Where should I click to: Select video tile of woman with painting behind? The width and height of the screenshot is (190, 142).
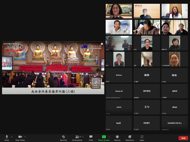click(x=119, y=11)
